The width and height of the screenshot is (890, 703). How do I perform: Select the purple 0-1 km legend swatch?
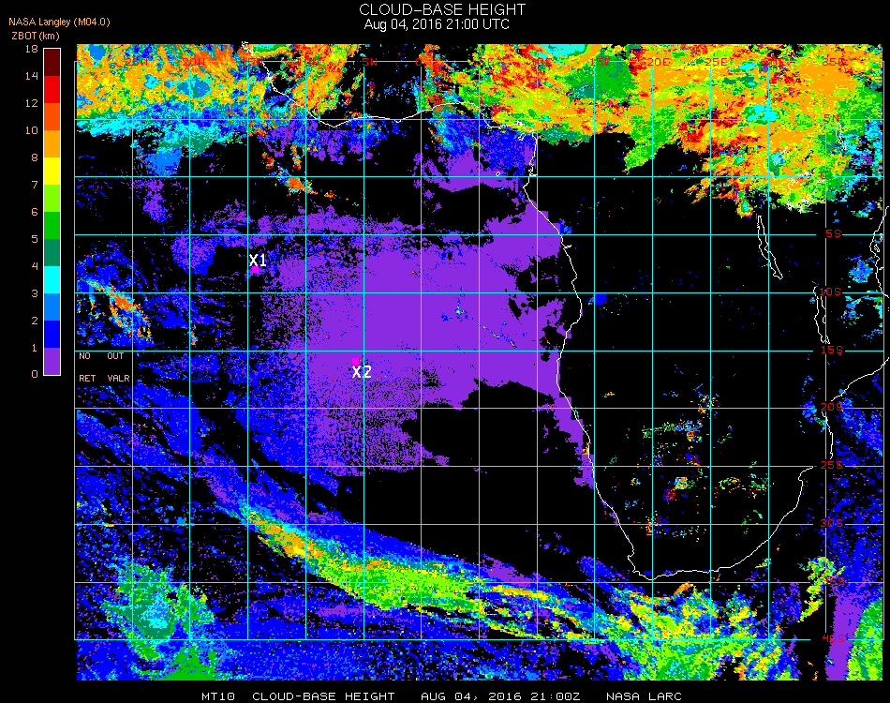(52, 361)
